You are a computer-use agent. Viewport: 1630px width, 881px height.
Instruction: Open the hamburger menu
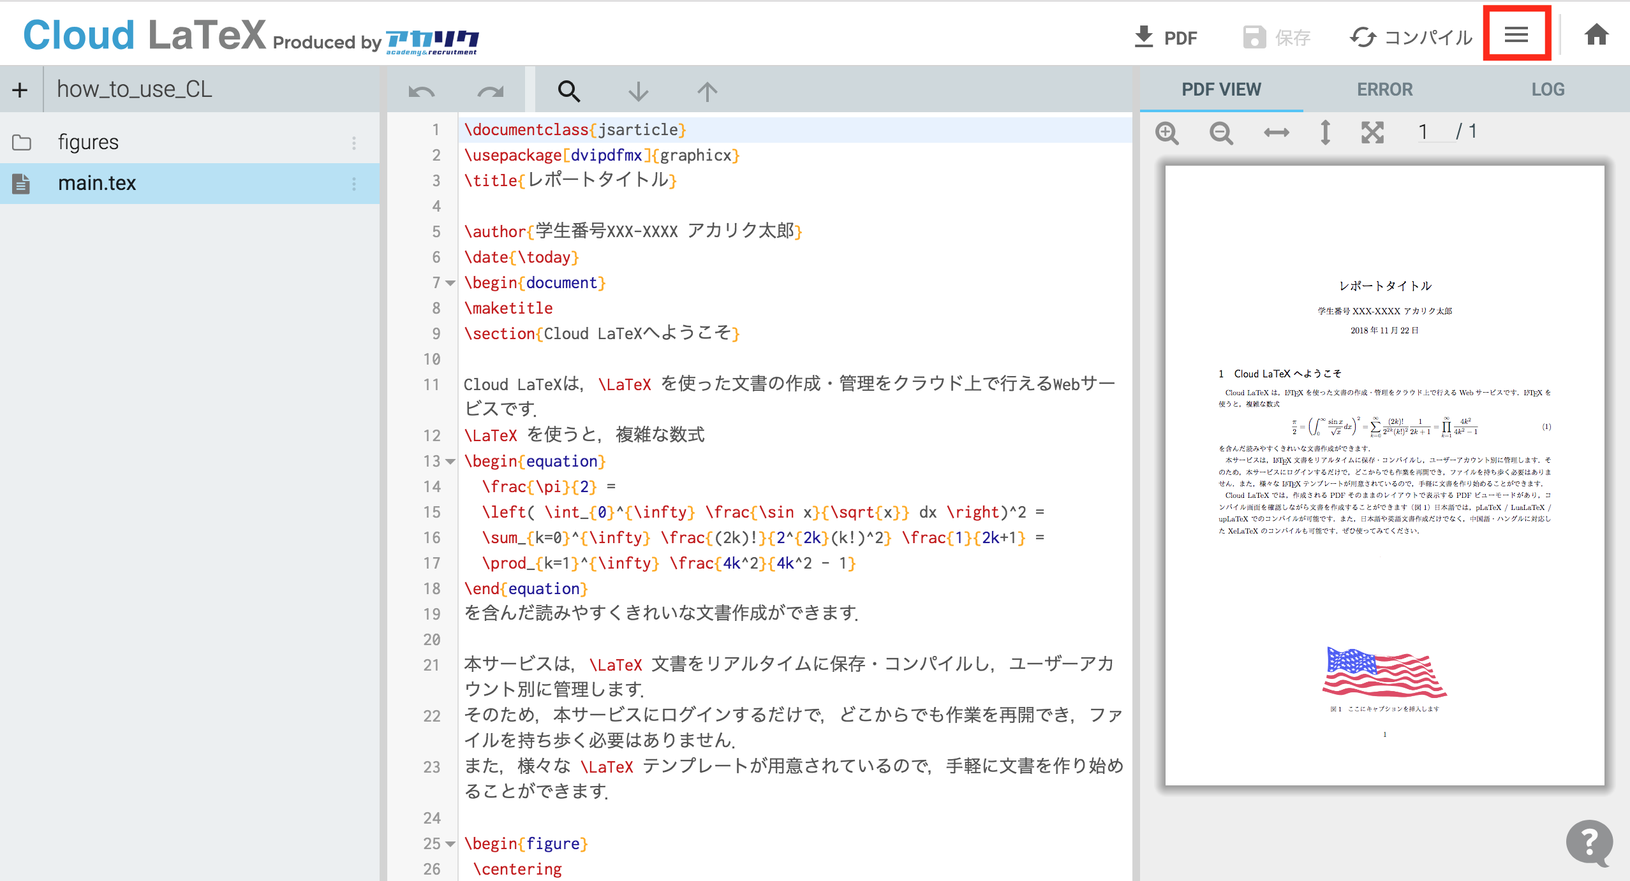coord(1516,34)
